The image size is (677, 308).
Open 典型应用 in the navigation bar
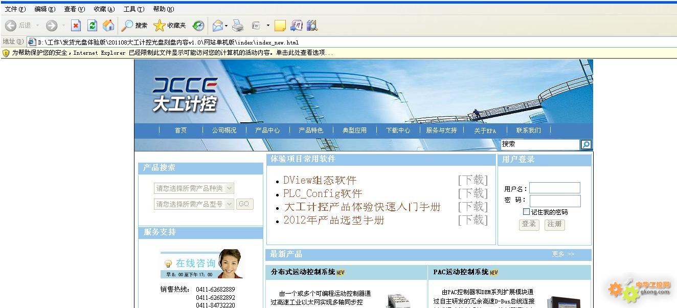point(354,130)
